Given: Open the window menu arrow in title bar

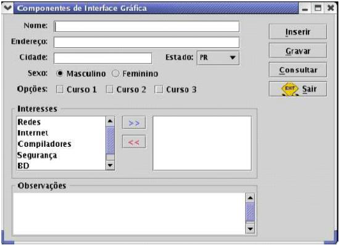Looking at the screenshot, I should point(8,8).
